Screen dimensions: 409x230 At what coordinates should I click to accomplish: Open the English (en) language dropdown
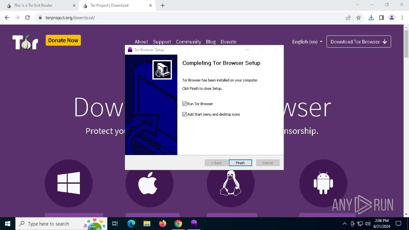click(307, 42)
